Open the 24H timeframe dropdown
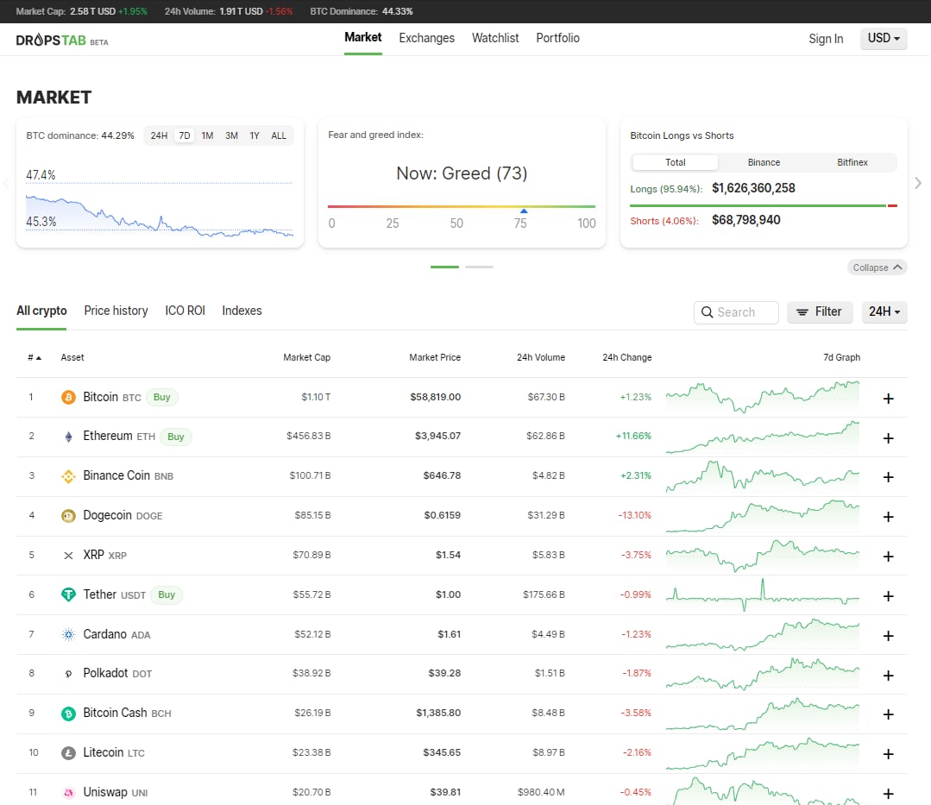931x805 pixels. [x=884, y=311]
